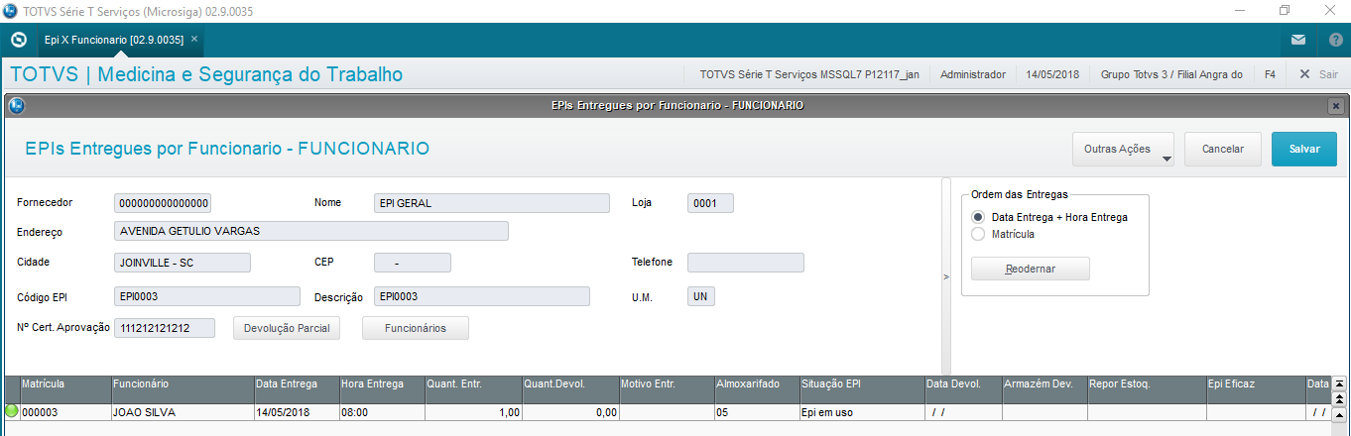Viewport: 1351px width, 436px height.
Task: Click the Sair exit option
Action: coord(1318,74)
